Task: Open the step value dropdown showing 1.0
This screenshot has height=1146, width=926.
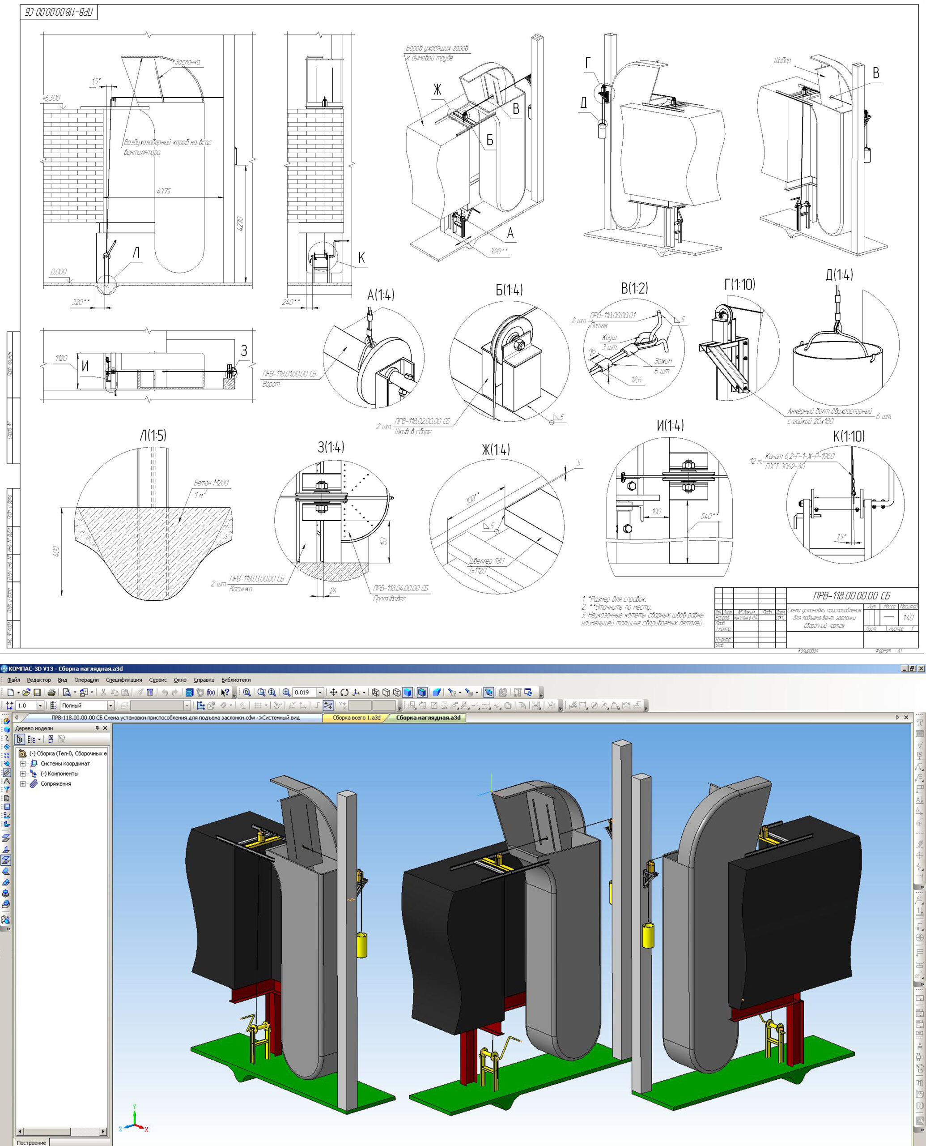Action: coord(40,706)
